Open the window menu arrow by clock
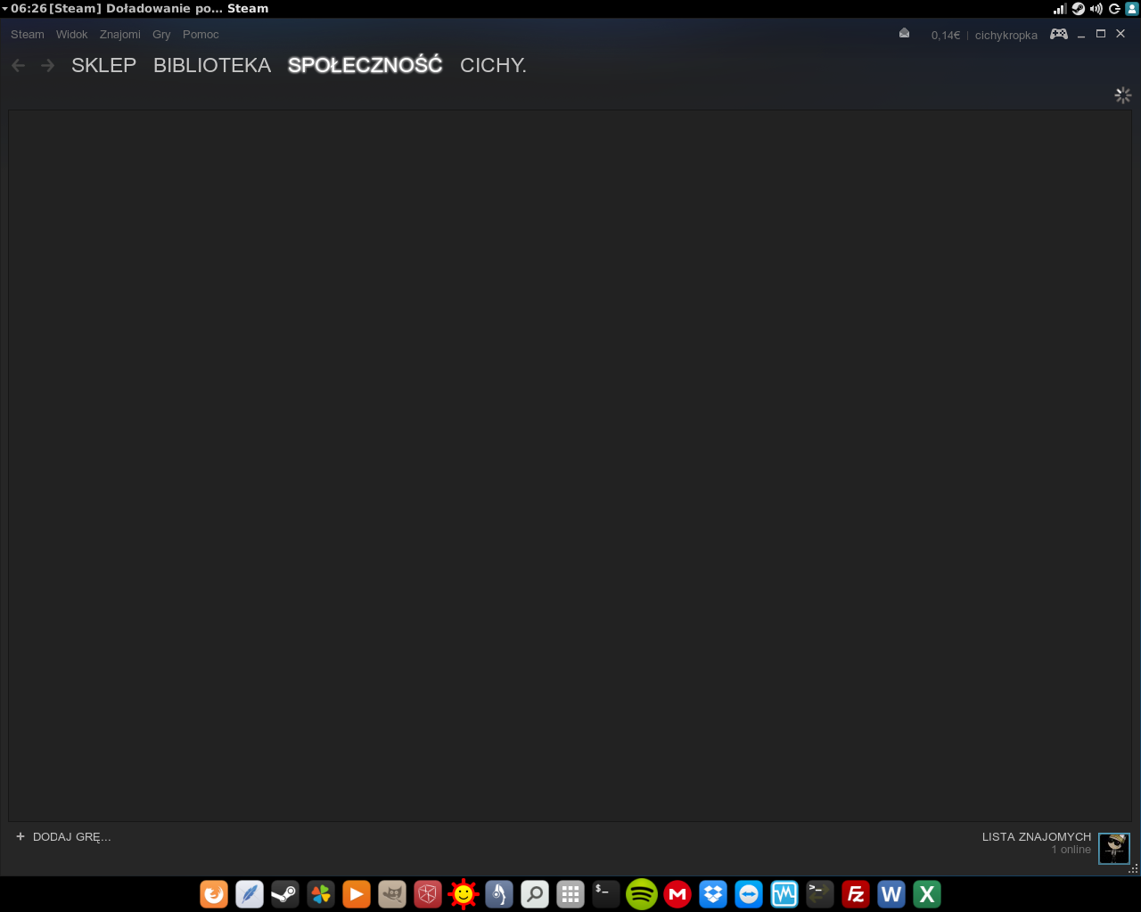This screenshot has height=912, width=1141. pos(4,9)
